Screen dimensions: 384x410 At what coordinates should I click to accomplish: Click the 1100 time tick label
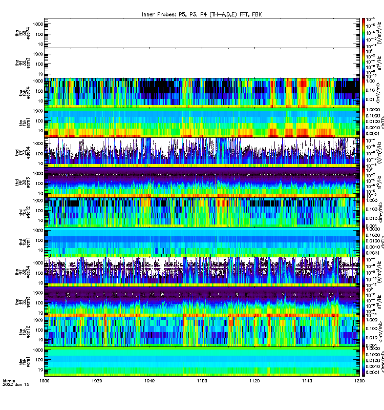202,381
